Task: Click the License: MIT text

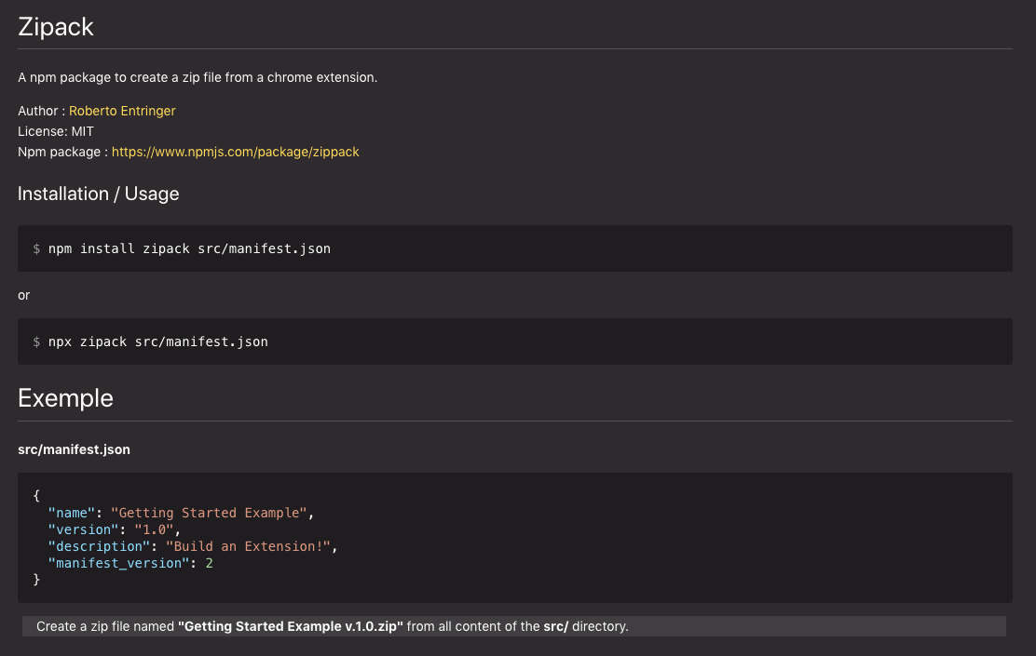Action: coord(56,131)
